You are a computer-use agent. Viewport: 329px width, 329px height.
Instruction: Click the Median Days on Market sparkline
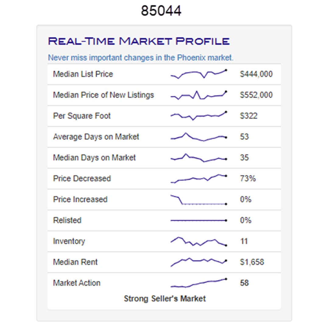tap(199, 157)
